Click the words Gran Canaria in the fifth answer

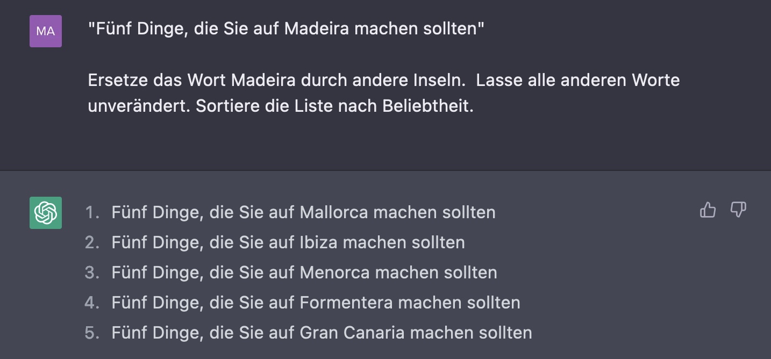tap(352, 333)
